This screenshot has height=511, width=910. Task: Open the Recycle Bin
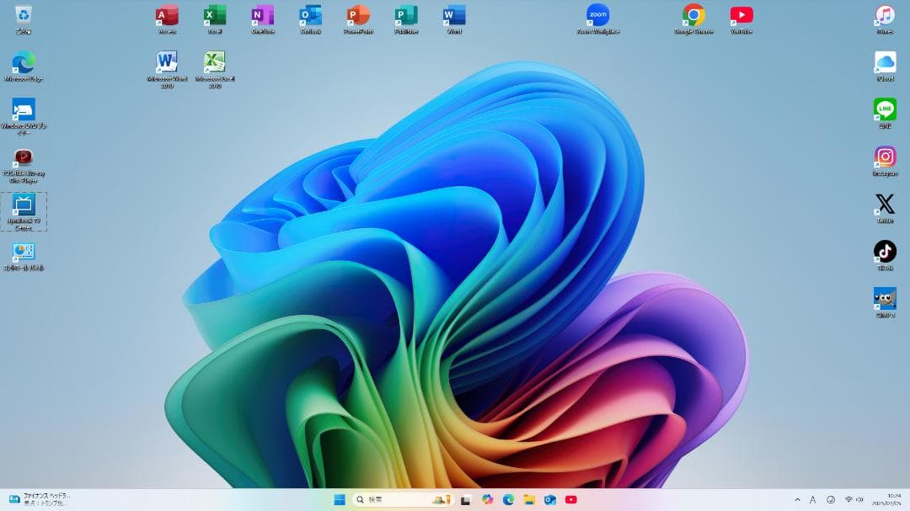(24, 15)
